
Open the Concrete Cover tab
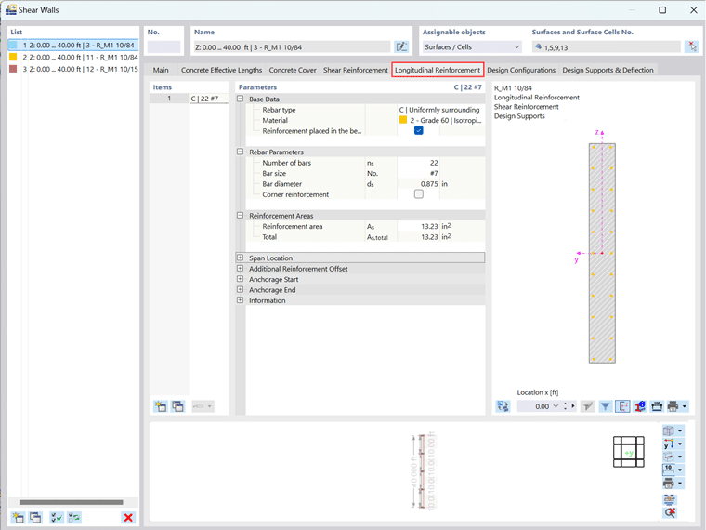[293, 70]
